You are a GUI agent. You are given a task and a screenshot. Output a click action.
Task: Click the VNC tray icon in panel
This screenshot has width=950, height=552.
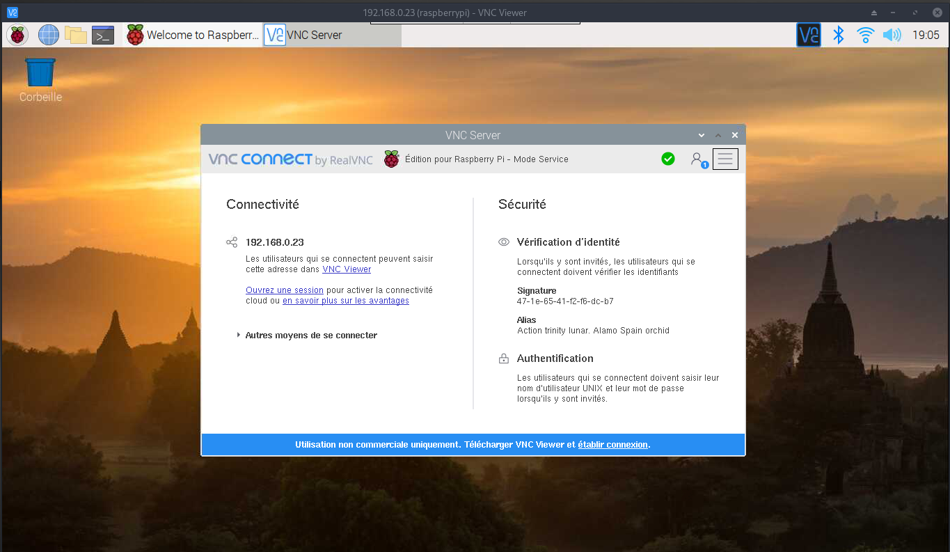tap(809, 35)
